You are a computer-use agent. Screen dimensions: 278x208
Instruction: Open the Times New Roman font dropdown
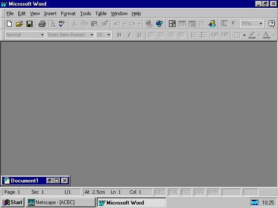point(92,35)
